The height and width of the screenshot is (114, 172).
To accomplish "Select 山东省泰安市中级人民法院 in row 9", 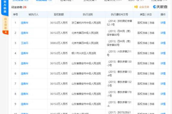I will coord(86,104).
